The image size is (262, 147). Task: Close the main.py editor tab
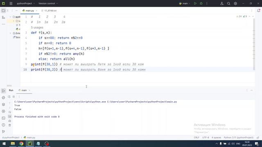(x=36, y=11)
